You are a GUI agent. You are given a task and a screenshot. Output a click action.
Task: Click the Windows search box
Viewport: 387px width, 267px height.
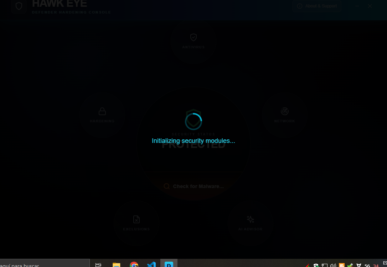pyautogui.click(x=45, y=263)
